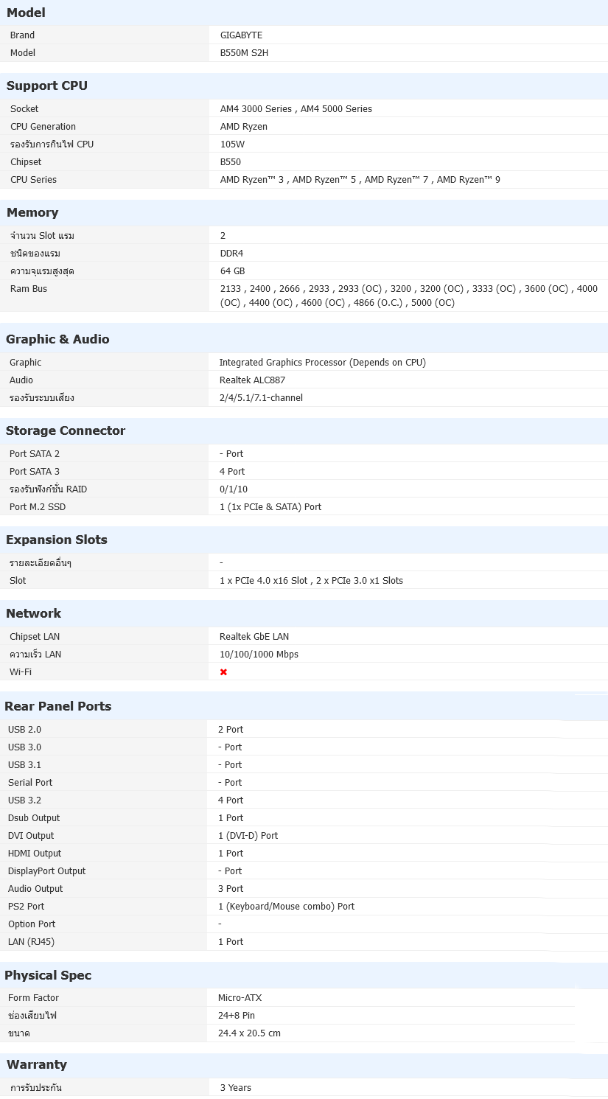
Task: Click the 'Socket' row label
Action: point(24,109)
